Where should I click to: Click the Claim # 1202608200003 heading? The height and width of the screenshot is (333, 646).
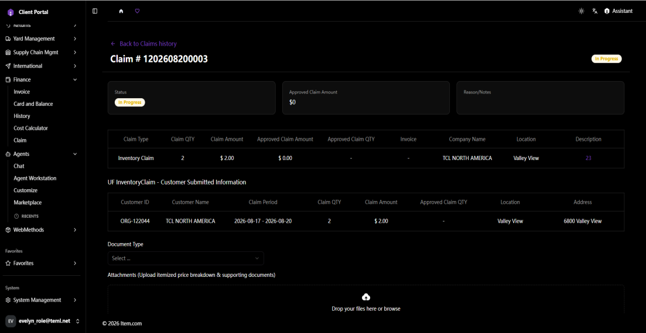point(159,59)
